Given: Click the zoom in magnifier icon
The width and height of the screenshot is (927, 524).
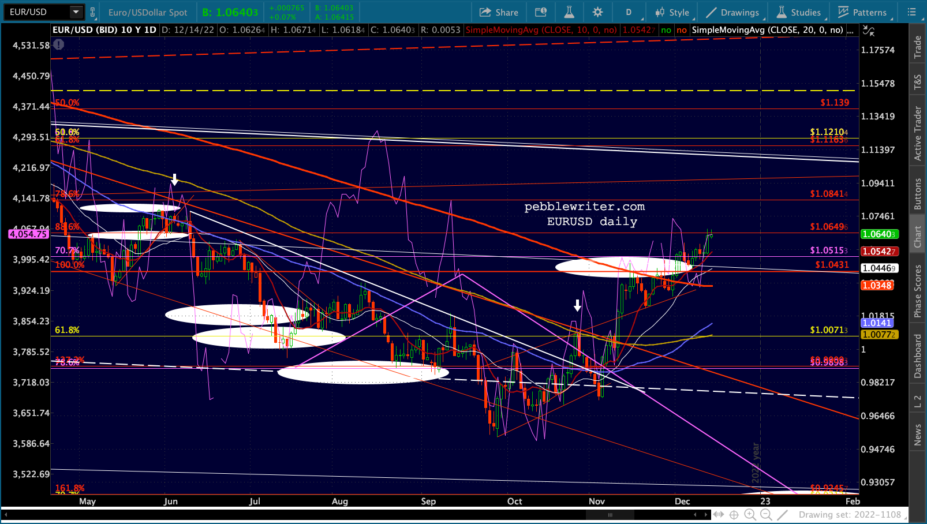Looking at the screenshot, I should coord(750,514).
